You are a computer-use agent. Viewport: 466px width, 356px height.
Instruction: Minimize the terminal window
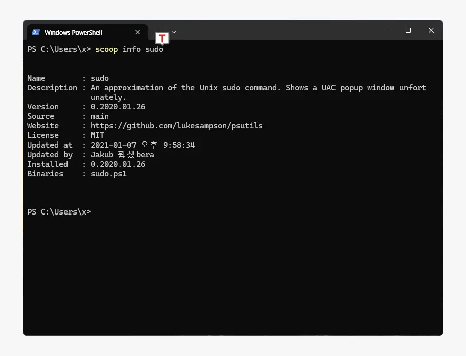(385, 30)
